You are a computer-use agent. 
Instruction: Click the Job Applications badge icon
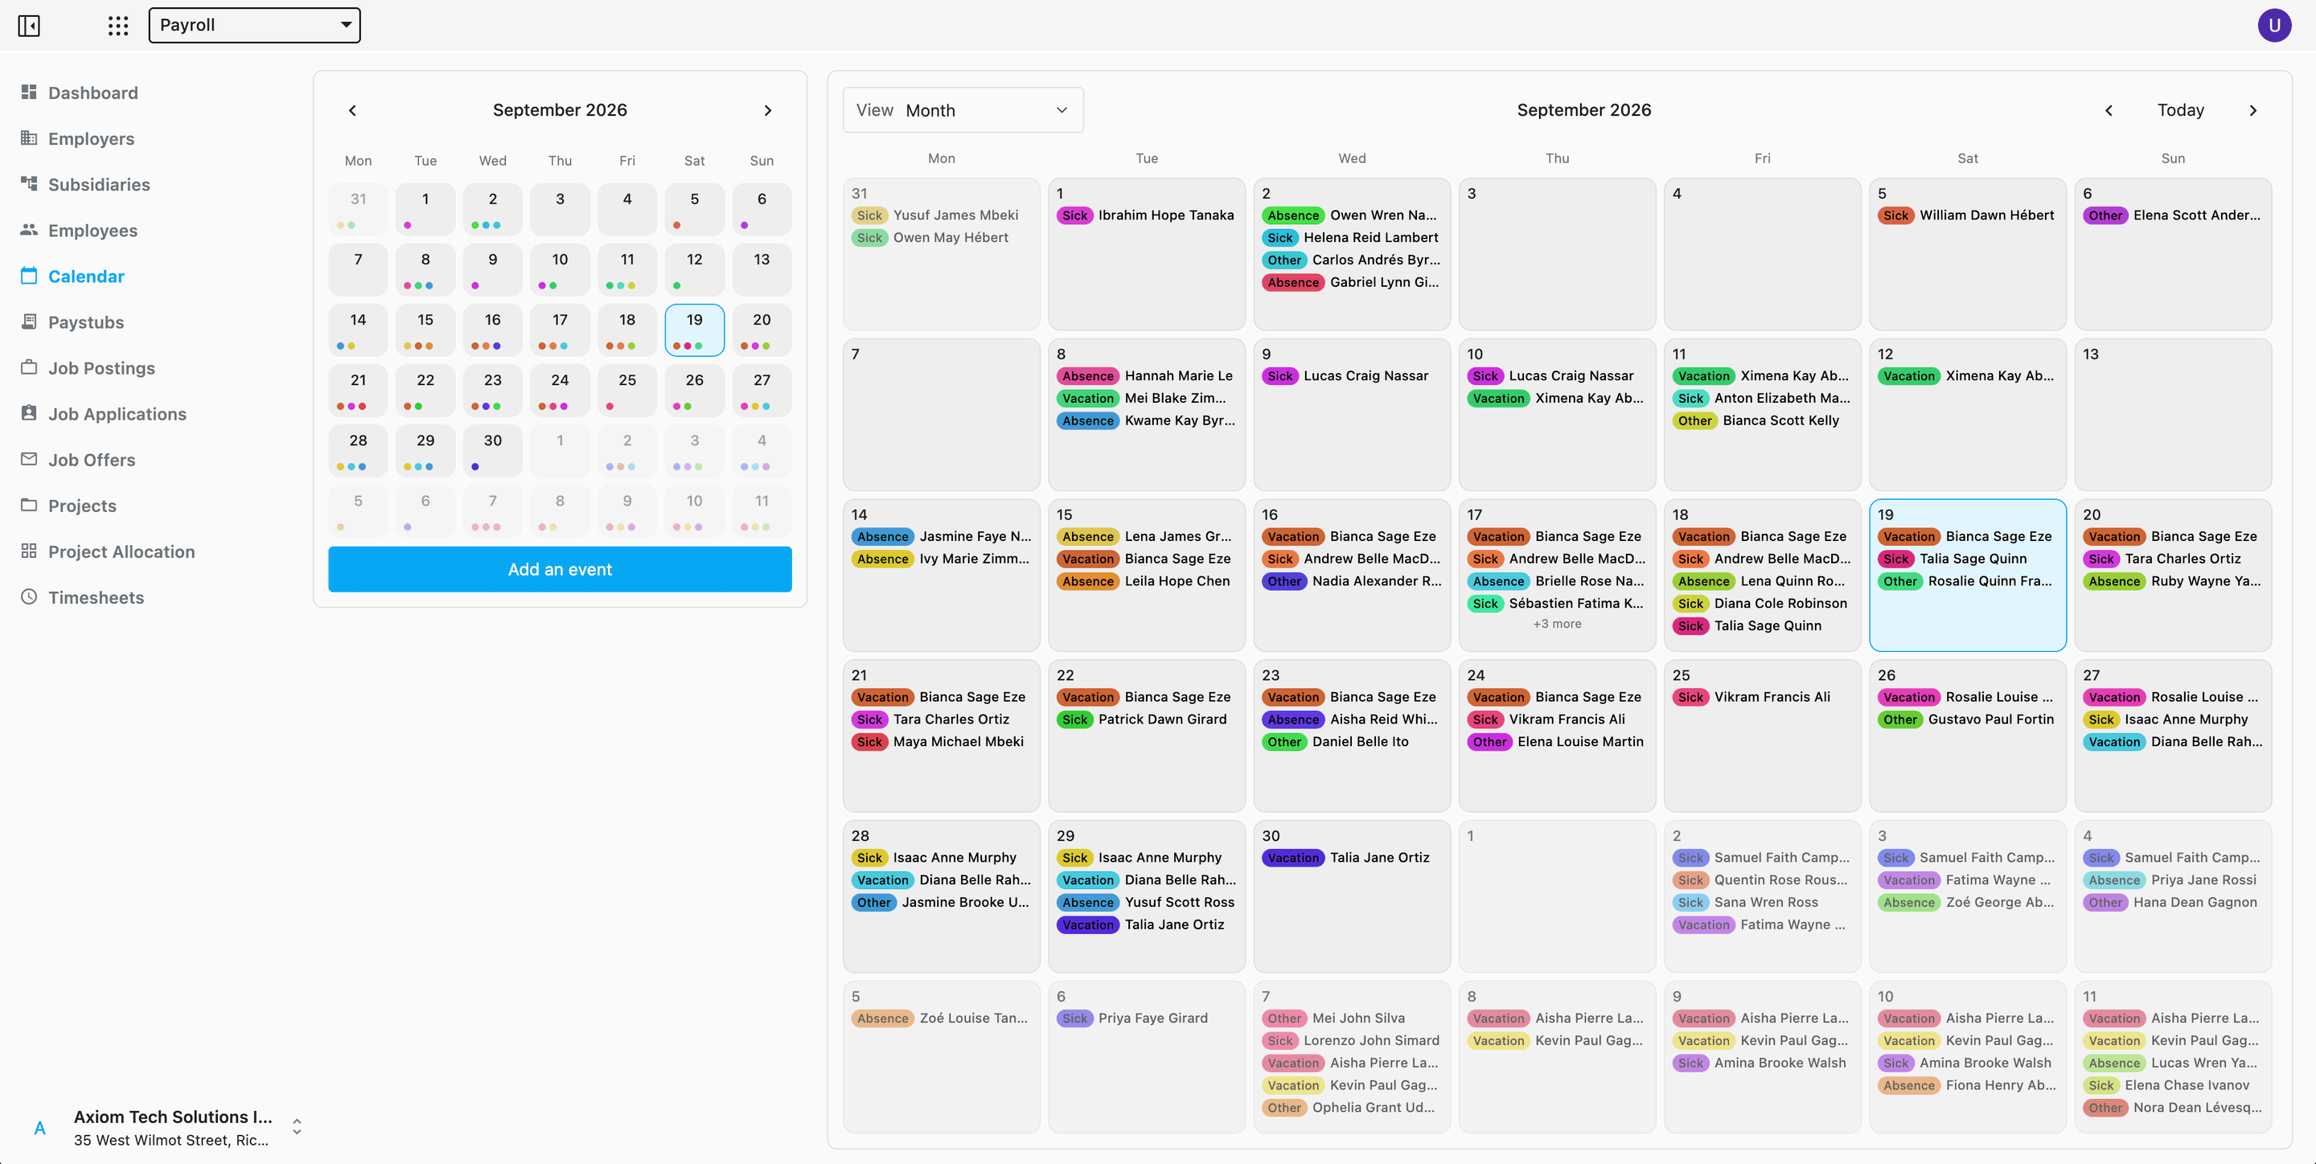coord(29,413)
